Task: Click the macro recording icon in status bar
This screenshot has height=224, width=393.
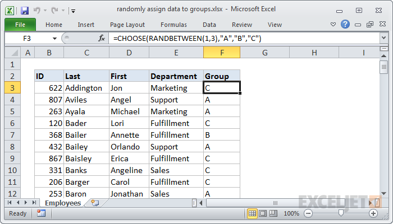Action: click(x=42, y=213)
